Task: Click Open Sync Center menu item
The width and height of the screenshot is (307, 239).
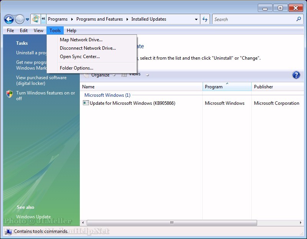Action: click(79, 57)
